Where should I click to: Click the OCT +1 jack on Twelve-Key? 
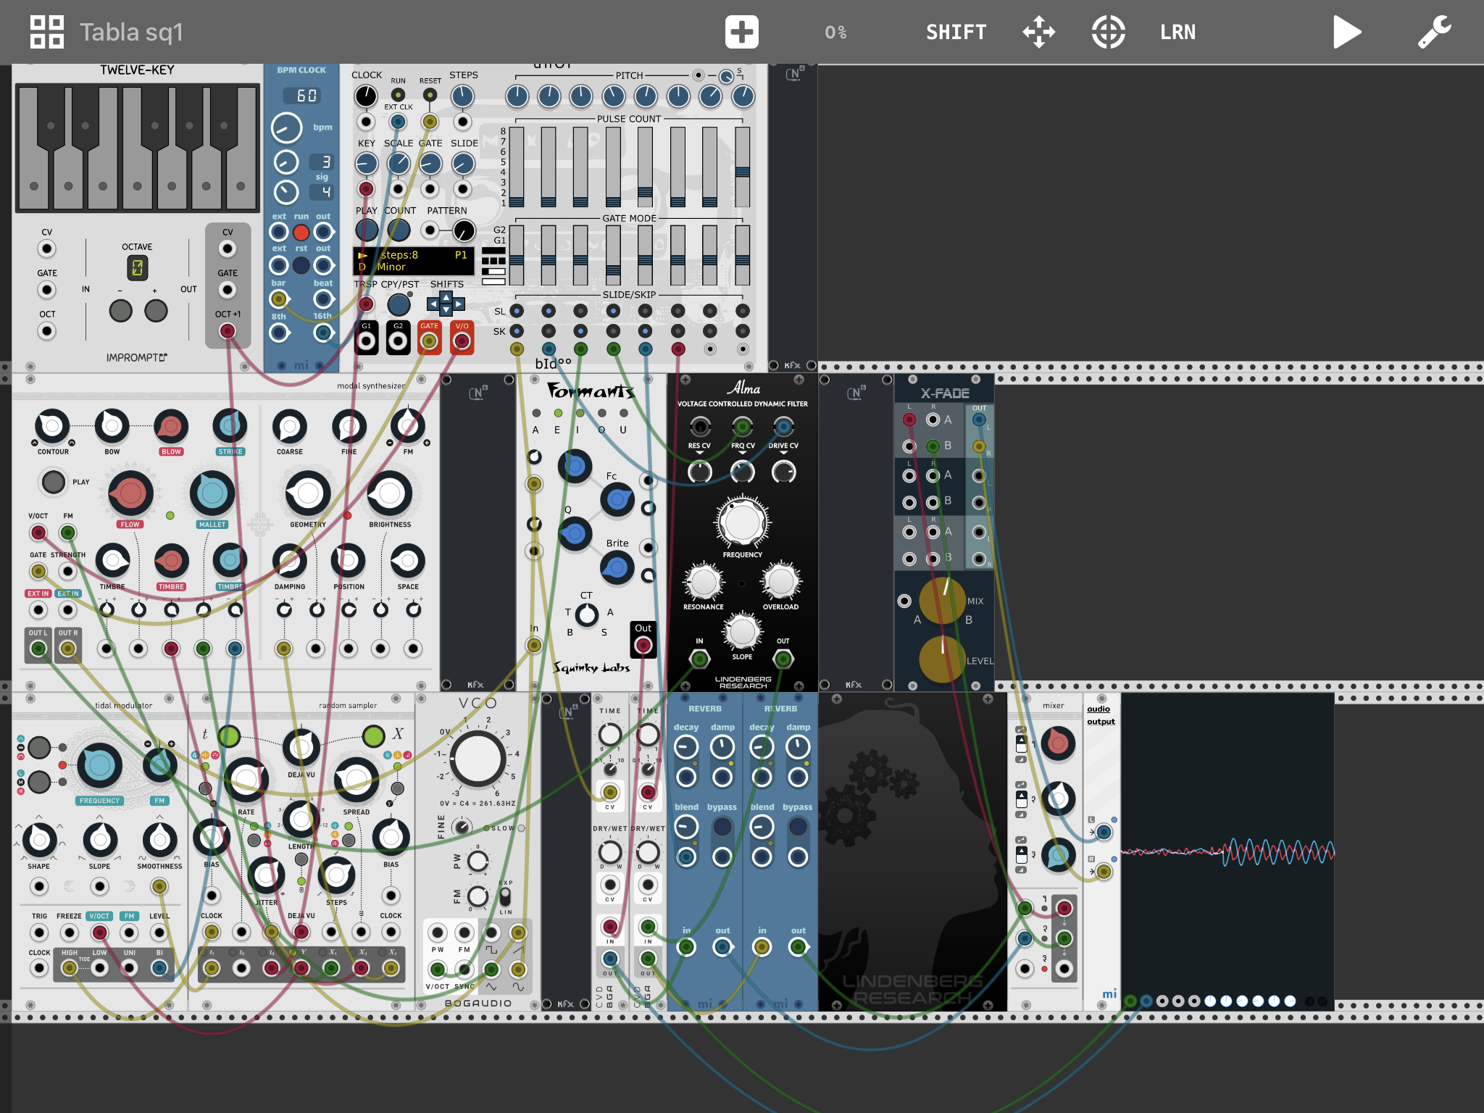point(227,331)
